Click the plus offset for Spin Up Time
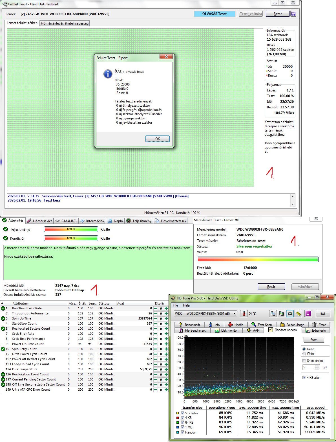336x442 pixels. 166,319
